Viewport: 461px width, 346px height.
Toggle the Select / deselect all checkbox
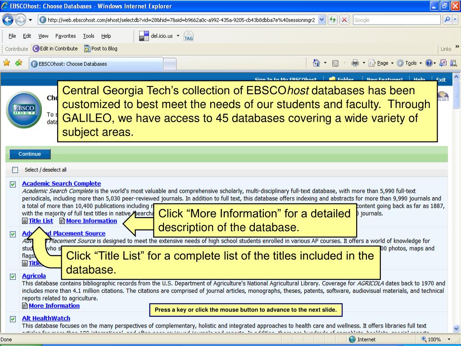point(15,170)
